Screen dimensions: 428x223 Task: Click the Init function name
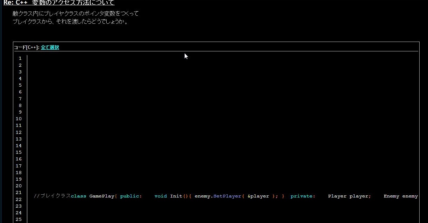tap(176, 196)
